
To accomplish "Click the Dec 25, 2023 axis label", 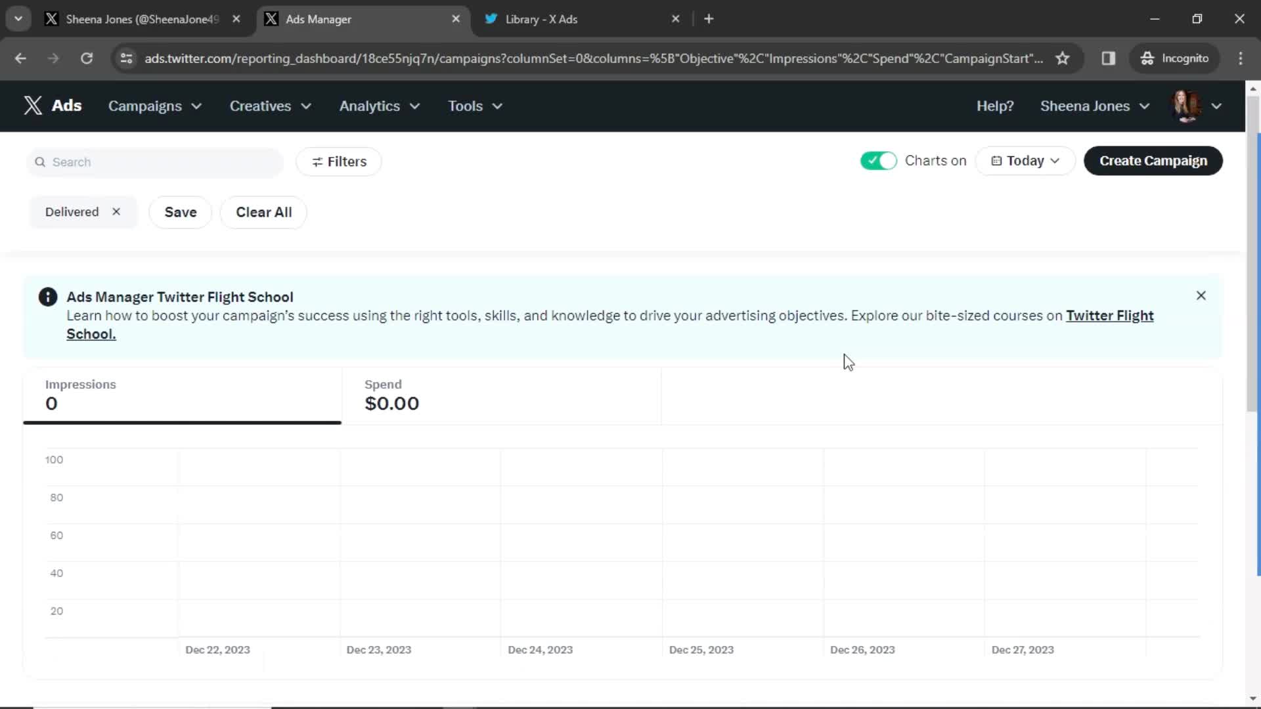I will 701,650.
